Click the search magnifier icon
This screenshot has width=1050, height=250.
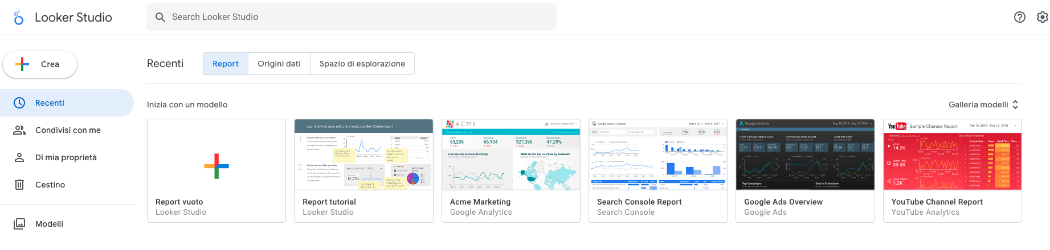pyautogui.click(x=161, y=17)
